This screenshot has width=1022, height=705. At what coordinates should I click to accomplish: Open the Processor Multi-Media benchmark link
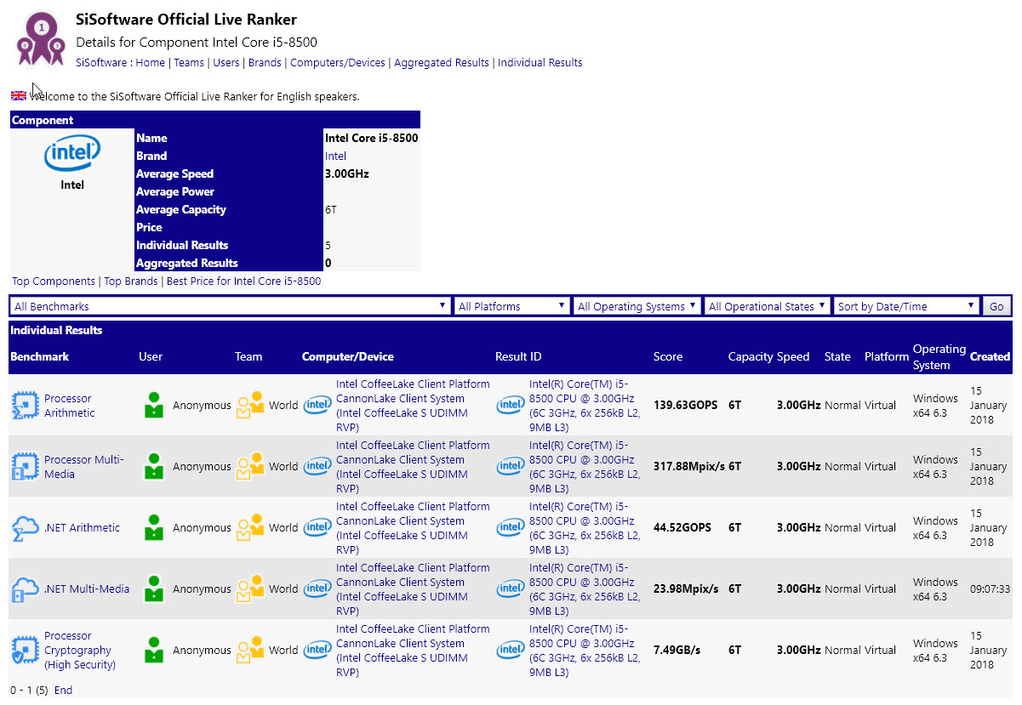pyautogui.click(x=84, y=467)
